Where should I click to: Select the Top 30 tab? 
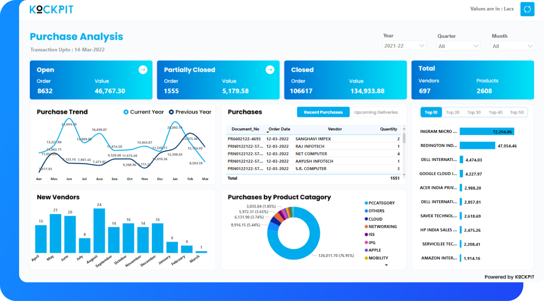click(474, 113)
